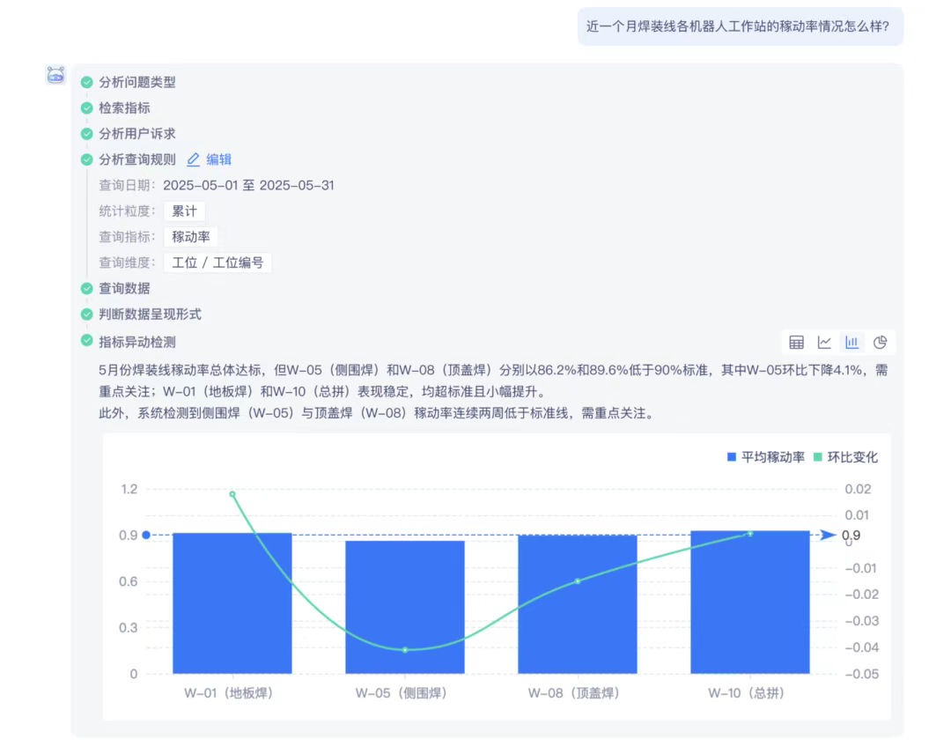Screen dimensions: 951x754
Task: Switch to pie chart view icon
Action: tap(880, 343)
